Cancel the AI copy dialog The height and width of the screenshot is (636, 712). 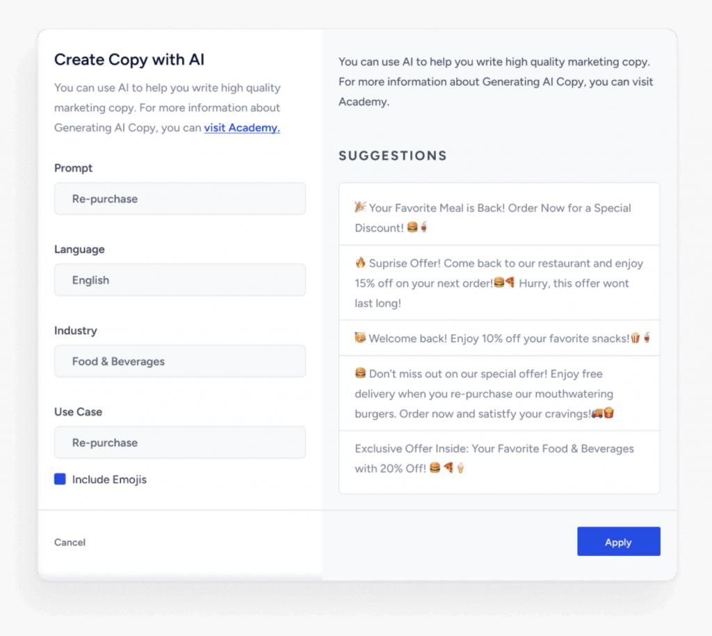coord(70,542)
